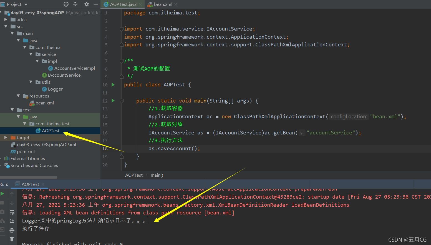The image size is (431, 245).
Task: Collapse the resources folder arrow
Action: point(19,96)
